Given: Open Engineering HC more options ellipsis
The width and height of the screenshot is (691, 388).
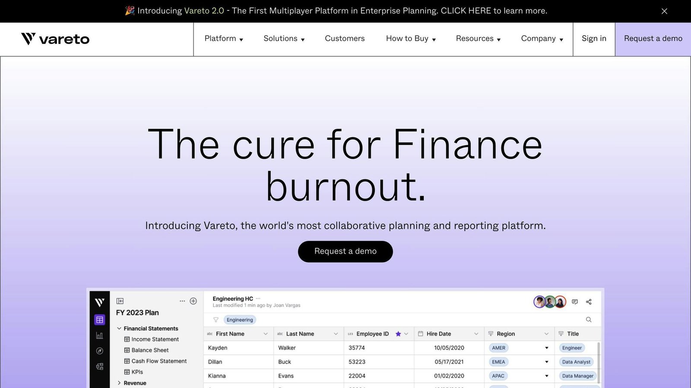Looking at the screenshot, I should click(x=258, y=298).
